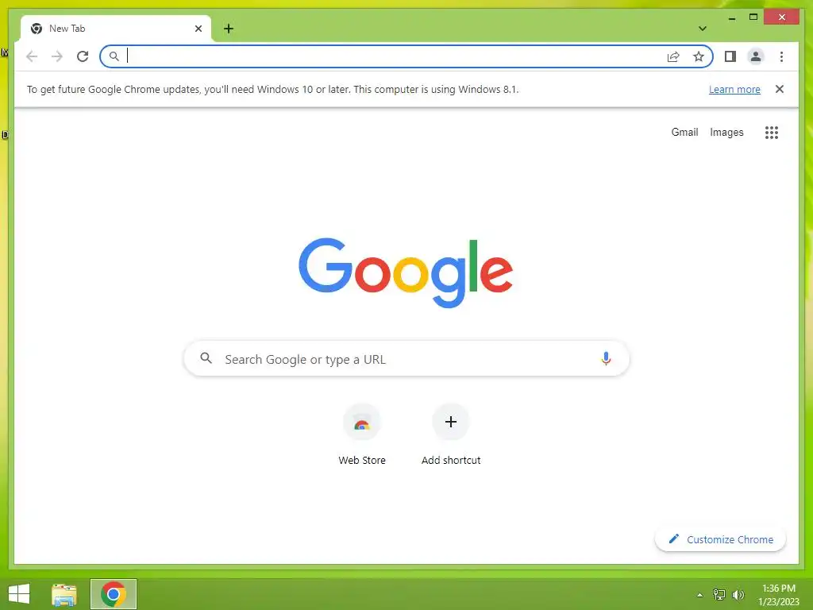This screenshot has width=813, height=610.
Task: Click the magnifier in Google search box
Action: [206, 358]
